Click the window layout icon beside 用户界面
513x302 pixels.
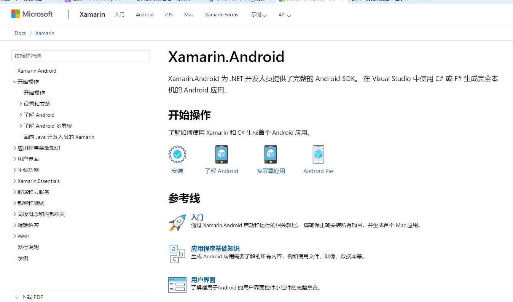(177, 285)
